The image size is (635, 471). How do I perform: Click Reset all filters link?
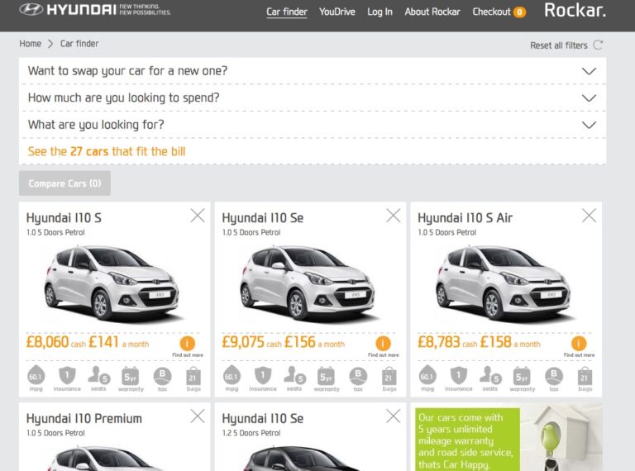[558, 45]
